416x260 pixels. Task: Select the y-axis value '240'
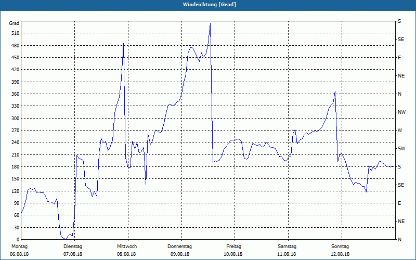[16, 142]
